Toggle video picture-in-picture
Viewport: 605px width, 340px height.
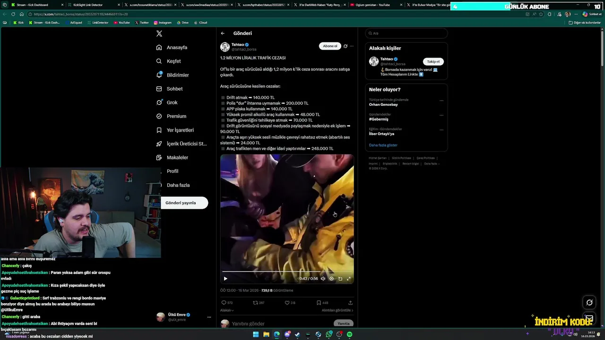pos(340,279)
